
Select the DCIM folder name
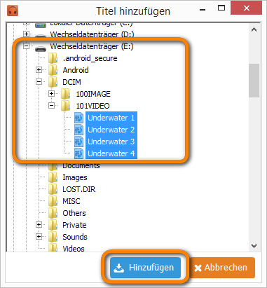coord(71,82)
